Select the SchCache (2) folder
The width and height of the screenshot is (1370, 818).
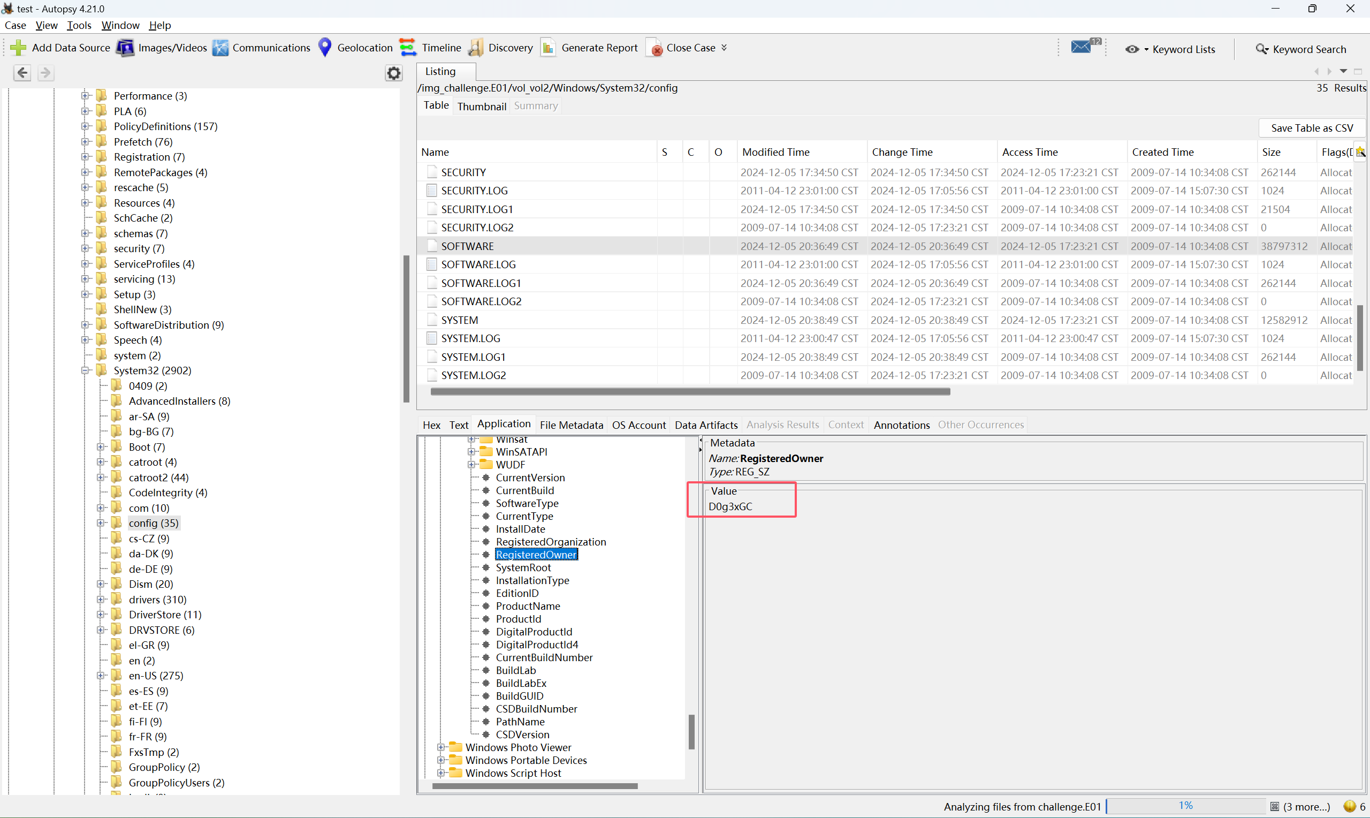[x=143, y=218]
